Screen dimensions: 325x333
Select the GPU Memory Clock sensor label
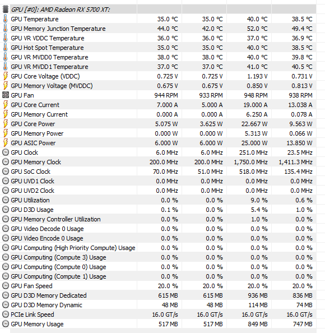coord(36,162)
